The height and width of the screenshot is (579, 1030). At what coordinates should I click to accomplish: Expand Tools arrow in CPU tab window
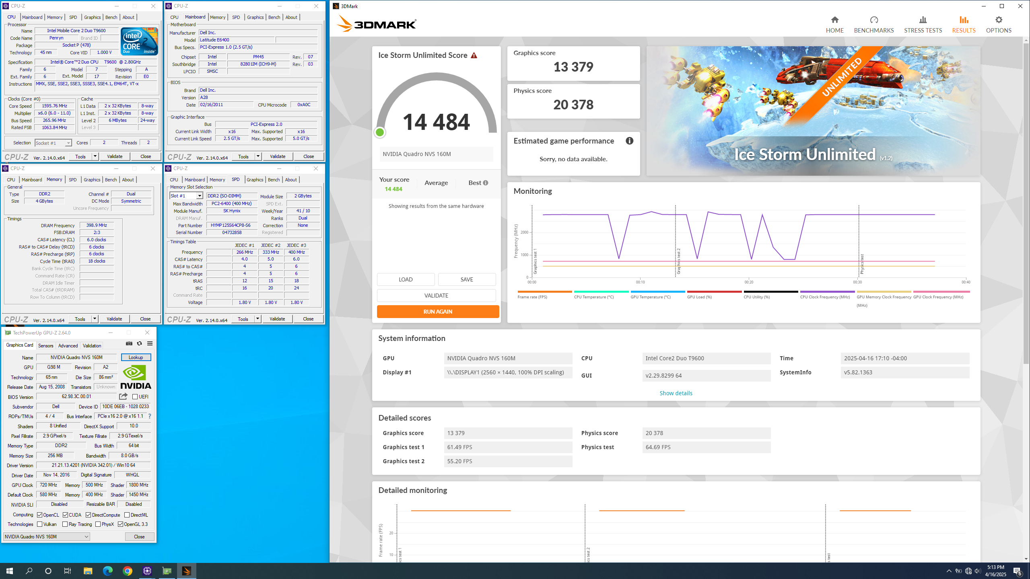tap(95, 156)
